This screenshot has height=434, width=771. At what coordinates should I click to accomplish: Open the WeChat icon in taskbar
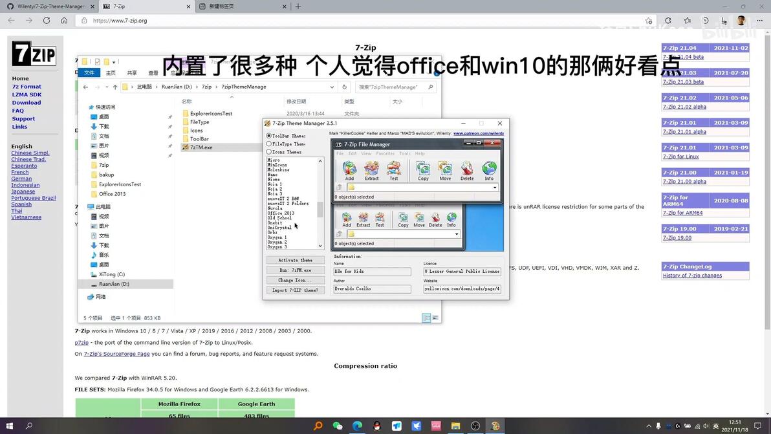click(x=338, y=426)
